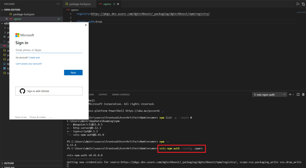Expand the Outline section
The width and height of the screenshot is (306, 168).
[2, 163]
